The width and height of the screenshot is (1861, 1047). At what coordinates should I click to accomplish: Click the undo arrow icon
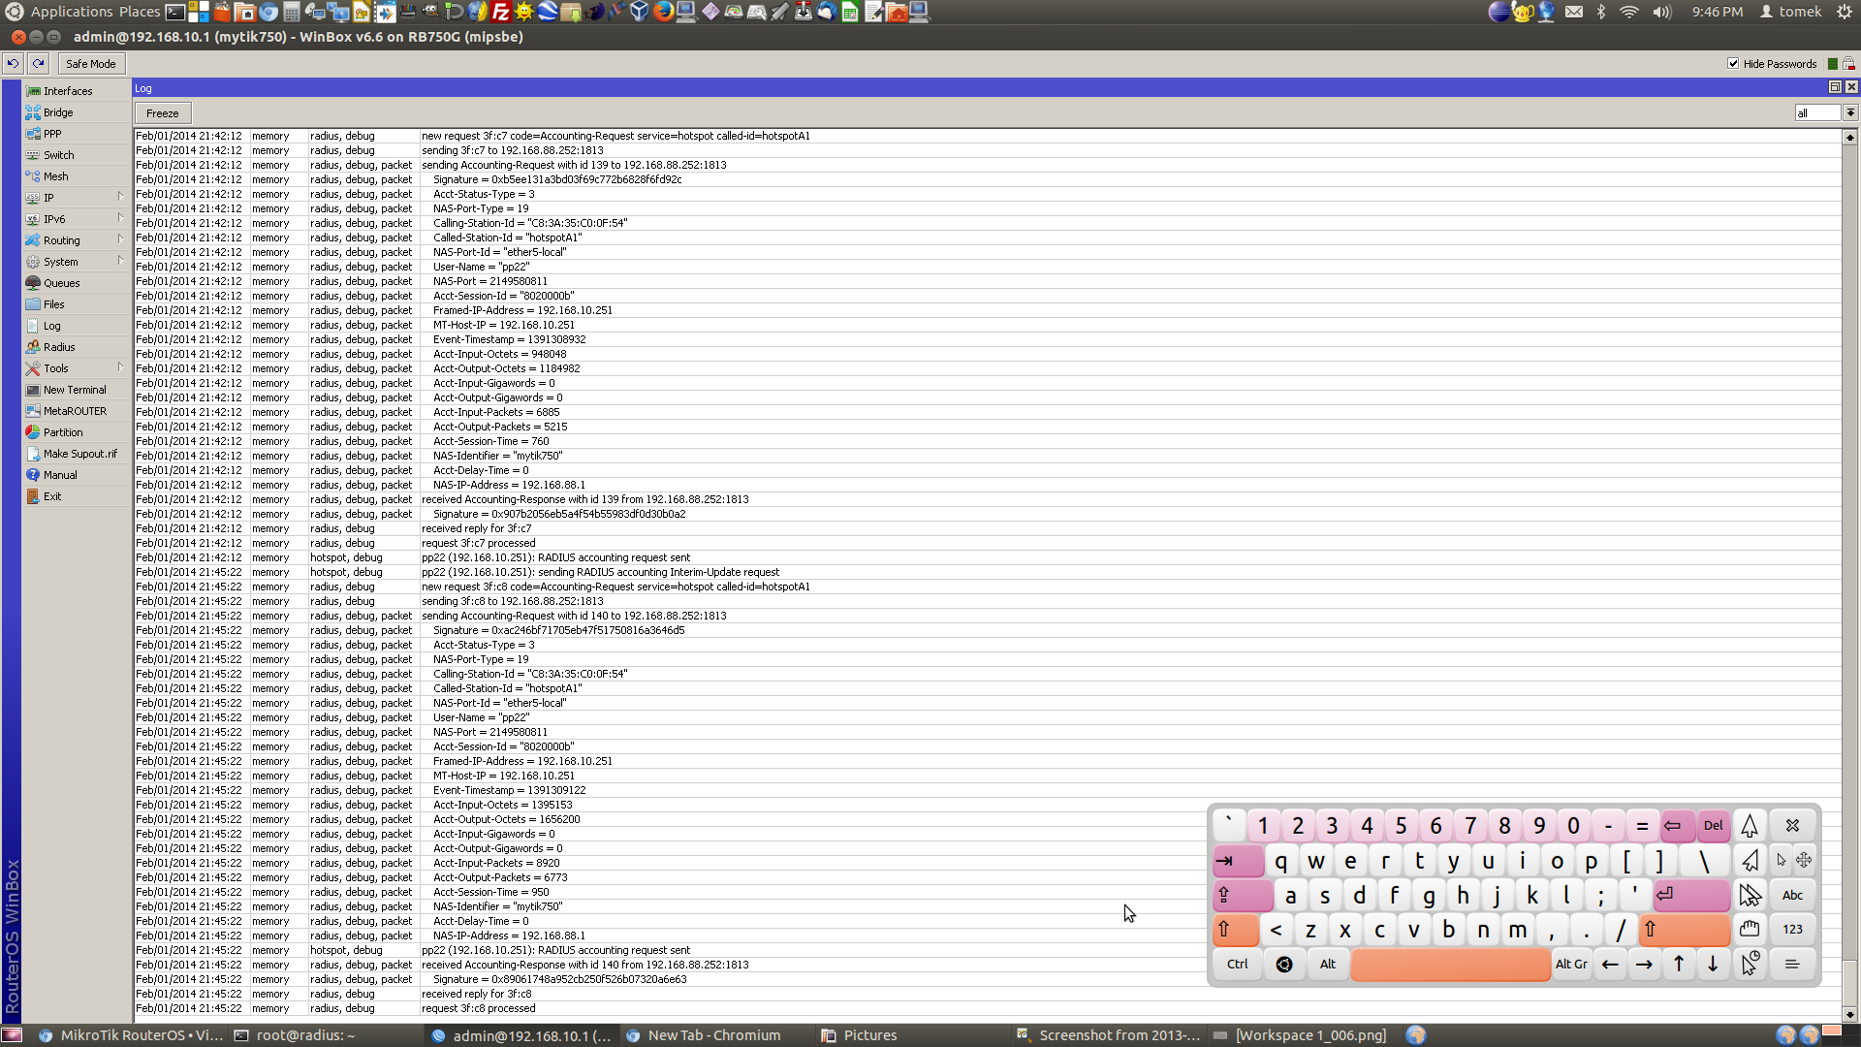click(13, 64)
